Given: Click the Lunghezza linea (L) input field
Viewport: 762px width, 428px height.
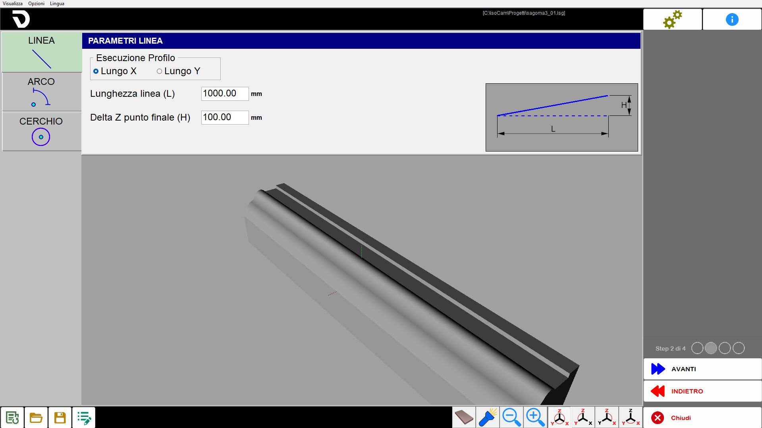Looking at the screenshot, I should tap(225, 94).
